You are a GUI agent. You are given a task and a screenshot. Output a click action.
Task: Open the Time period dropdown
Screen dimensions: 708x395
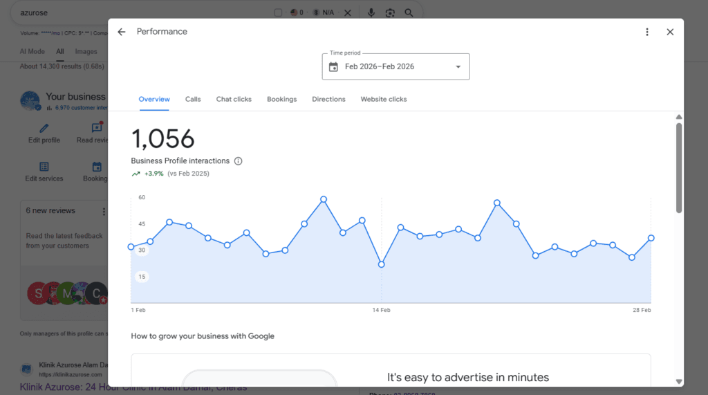coord(395,66)
